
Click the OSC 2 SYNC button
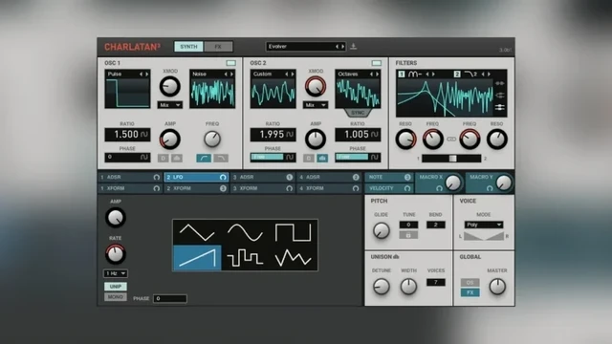[x=358, y=113]
